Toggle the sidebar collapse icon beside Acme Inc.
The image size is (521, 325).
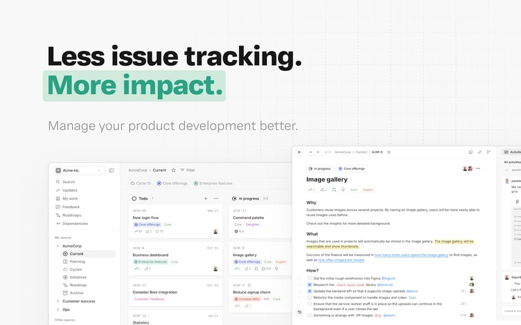coord(111,170)
